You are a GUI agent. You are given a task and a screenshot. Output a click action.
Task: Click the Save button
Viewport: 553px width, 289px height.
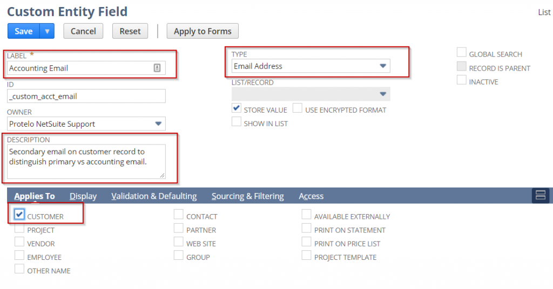coord(23,31)
